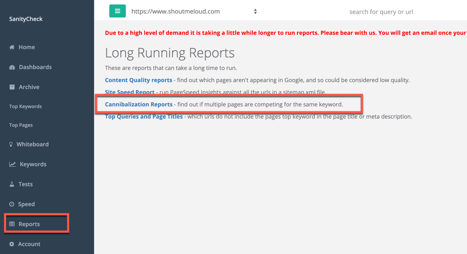Toggle the green hamburger menu button
Image resolution: width=467 pixels, height=254 pixels.
[x=117, y=11]
